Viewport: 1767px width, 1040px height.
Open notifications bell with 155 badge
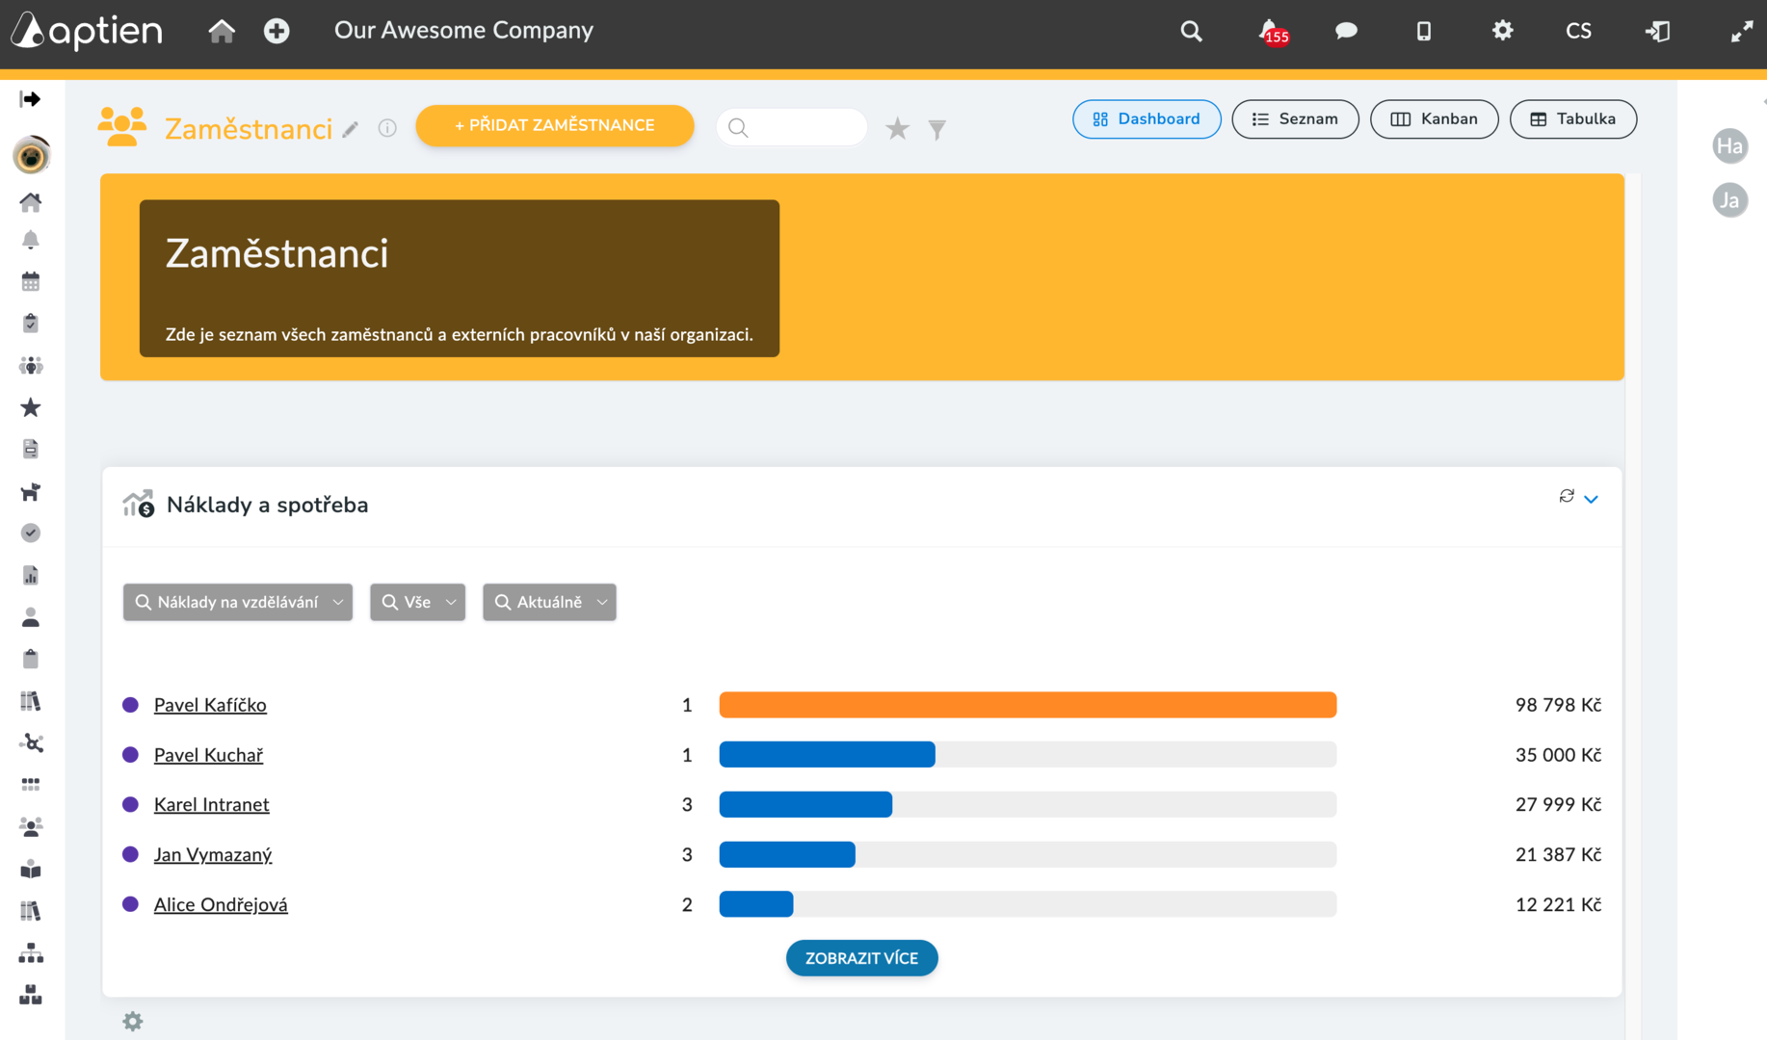tap(1272, 31)
